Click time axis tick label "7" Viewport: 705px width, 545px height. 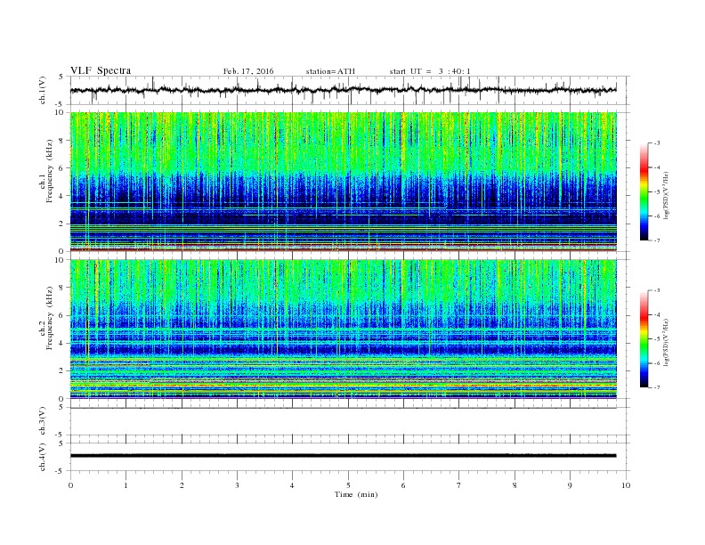[459, 485]
